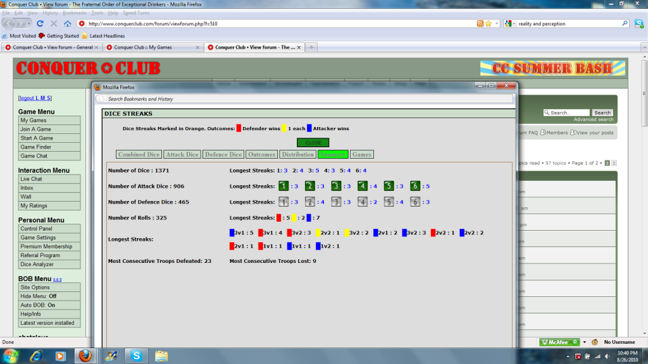Select gray defence die number 1
The width and height of the screenshot is (648, 364).
283,202
